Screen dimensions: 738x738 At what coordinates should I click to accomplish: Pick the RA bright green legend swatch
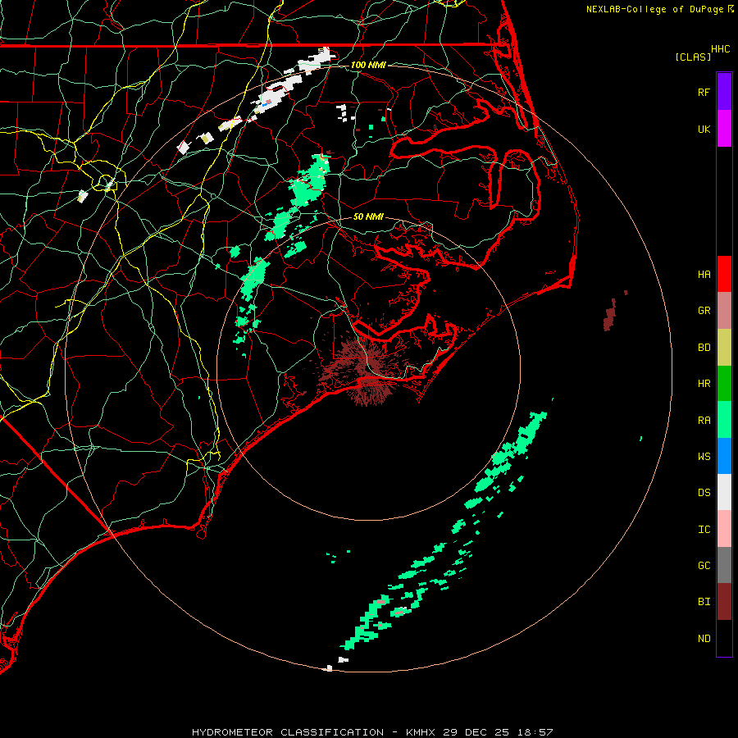724,420
